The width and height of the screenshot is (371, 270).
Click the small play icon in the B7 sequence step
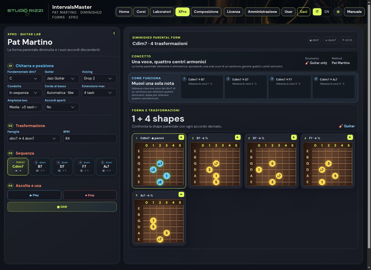pos(37,171)
